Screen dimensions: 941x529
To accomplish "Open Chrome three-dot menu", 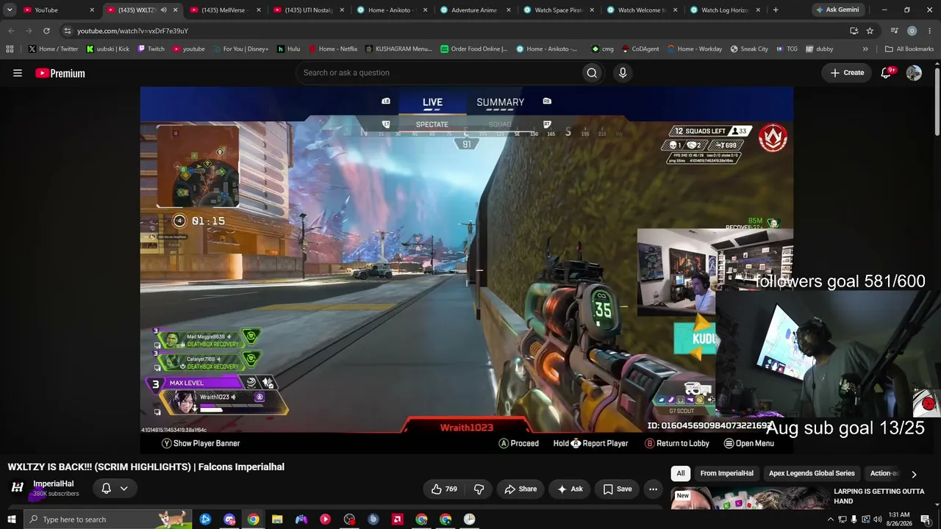I will tap(930, 31).
